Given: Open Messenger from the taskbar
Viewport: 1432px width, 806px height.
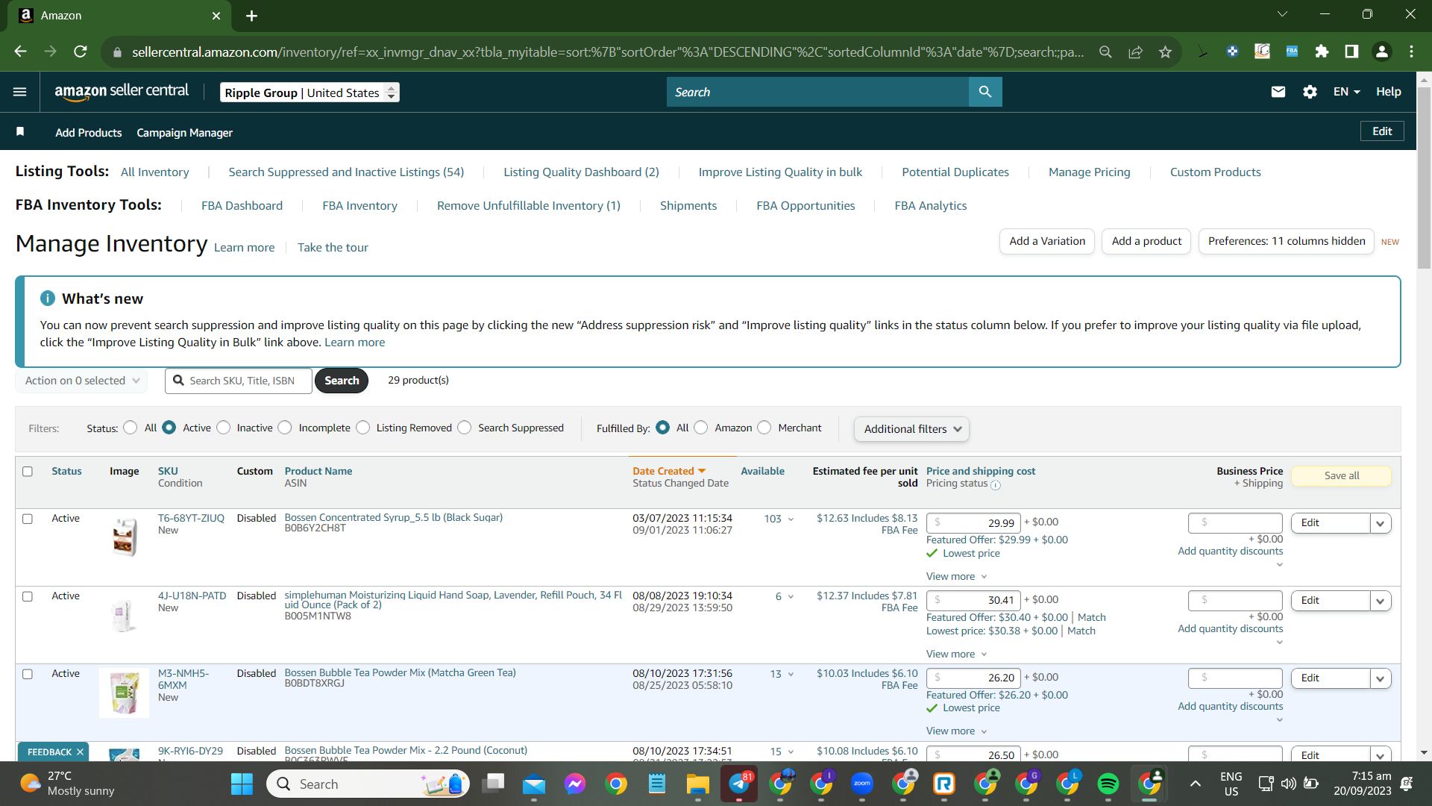Looking at the screenshot, I should click(x=575, y=784).
